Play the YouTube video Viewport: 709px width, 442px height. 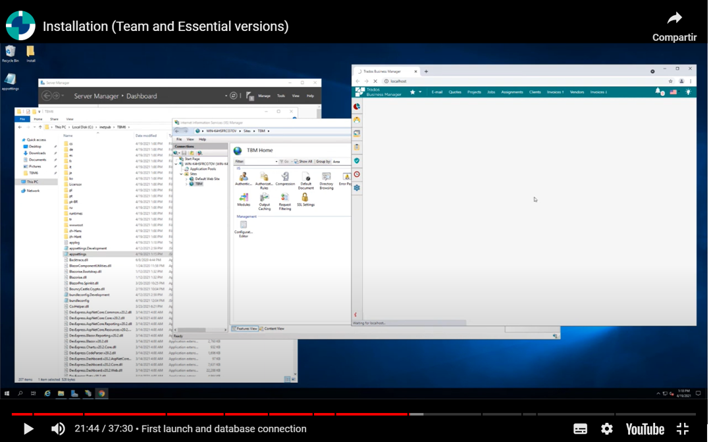[x=28, y=428]
